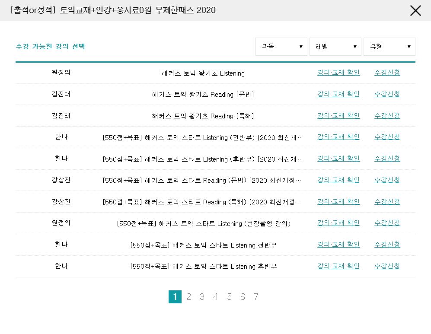Image resolution: width=431 pixels, height=334 pixels.
Task: Click 수강신청 for 왕기초 Listening
Action: pyautogui.click(x=387, y=73)
